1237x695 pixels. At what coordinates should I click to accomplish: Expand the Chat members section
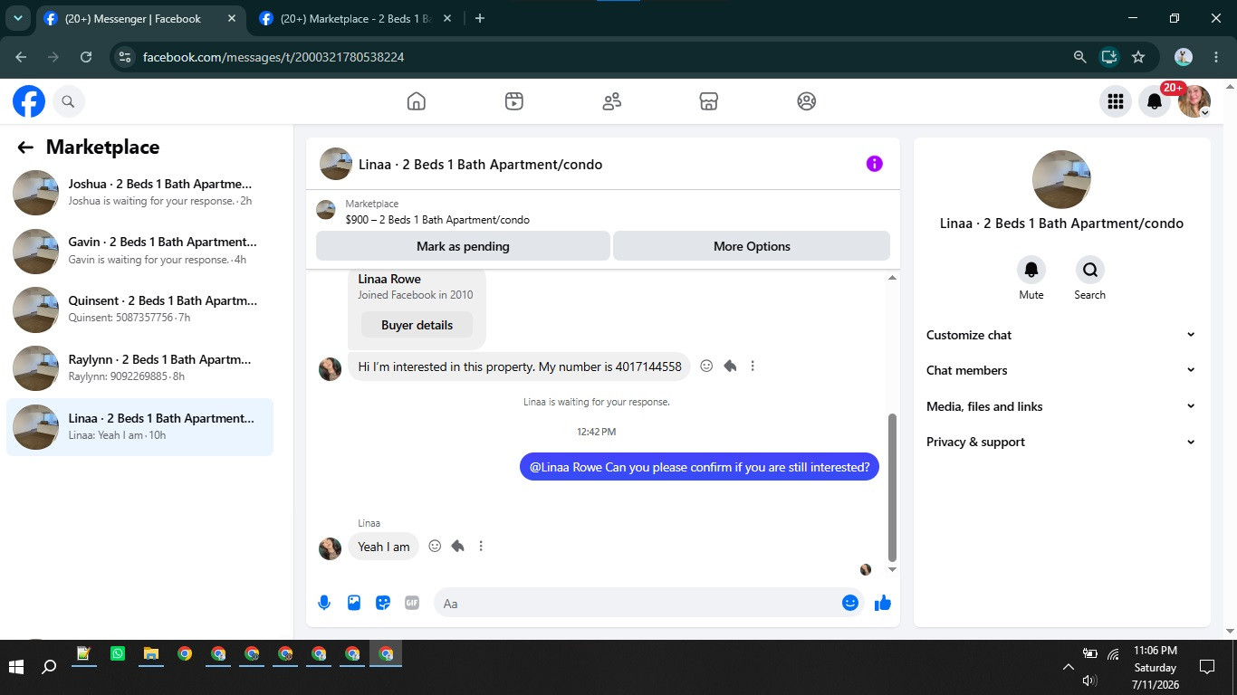point(1061,370)
